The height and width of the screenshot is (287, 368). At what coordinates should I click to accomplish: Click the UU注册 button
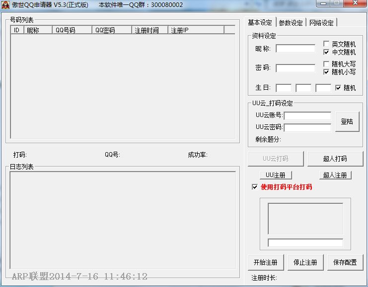click(x=276, y=175)
